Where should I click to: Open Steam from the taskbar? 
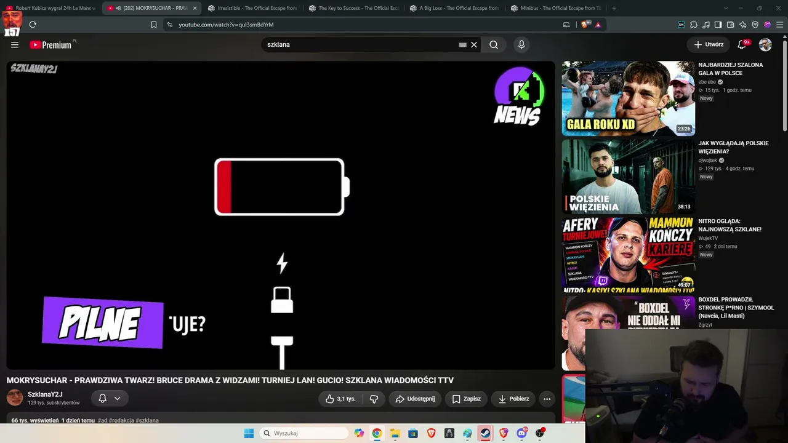pos(486,433)
